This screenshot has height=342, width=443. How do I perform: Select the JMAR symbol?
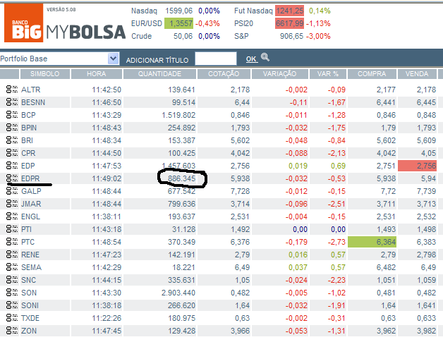[x=31, y=204]
